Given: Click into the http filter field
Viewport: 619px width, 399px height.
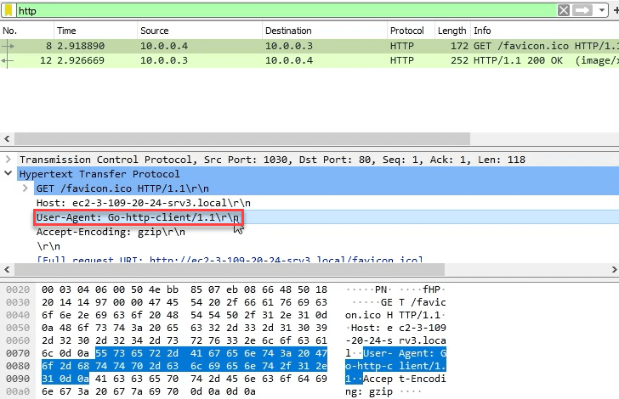Looking at the screenshot, I should (x=281, y=10).
